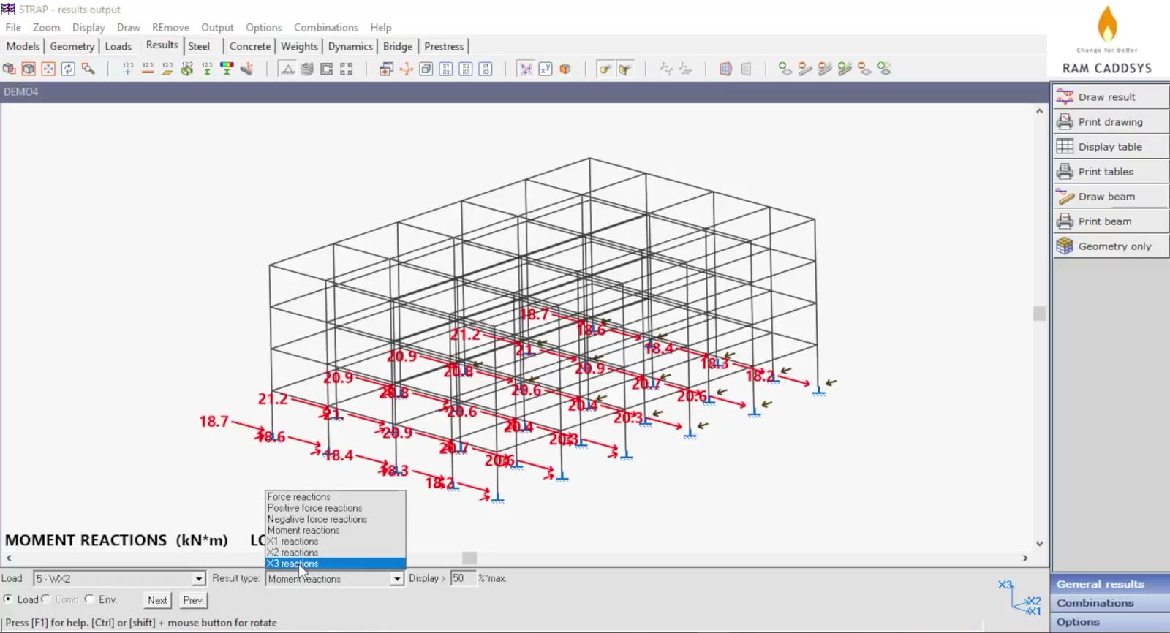Toggle the springs display icon
This screenshot has width=1170, height=633.
pyautogui.click(x=307, y=69)
